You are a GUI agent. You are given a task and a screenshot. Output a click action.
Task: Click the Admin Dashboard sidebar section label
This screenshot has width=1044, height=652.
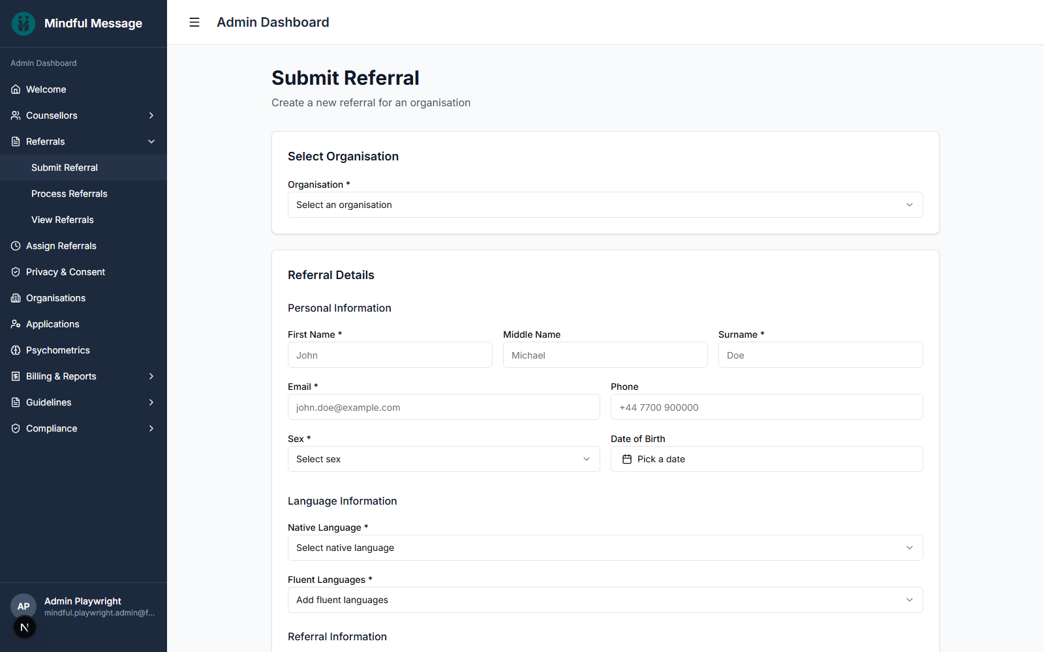tap(44, 63)
